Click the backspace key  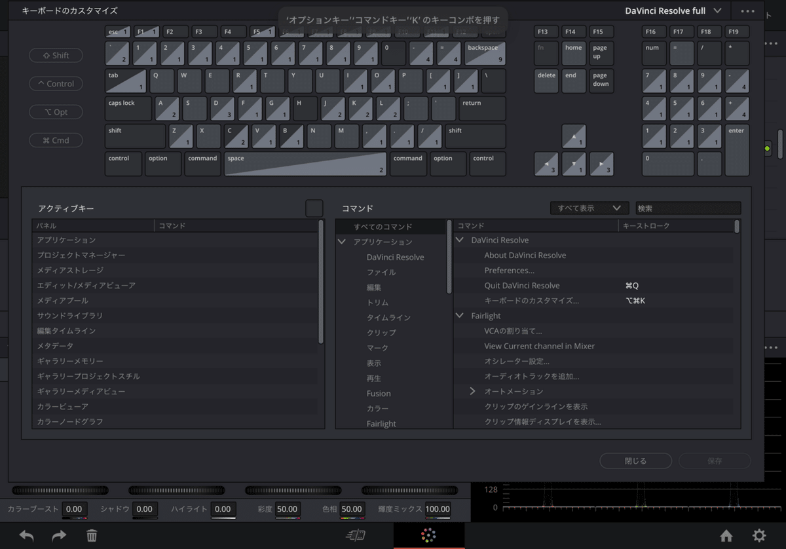[x=485, y=54]
